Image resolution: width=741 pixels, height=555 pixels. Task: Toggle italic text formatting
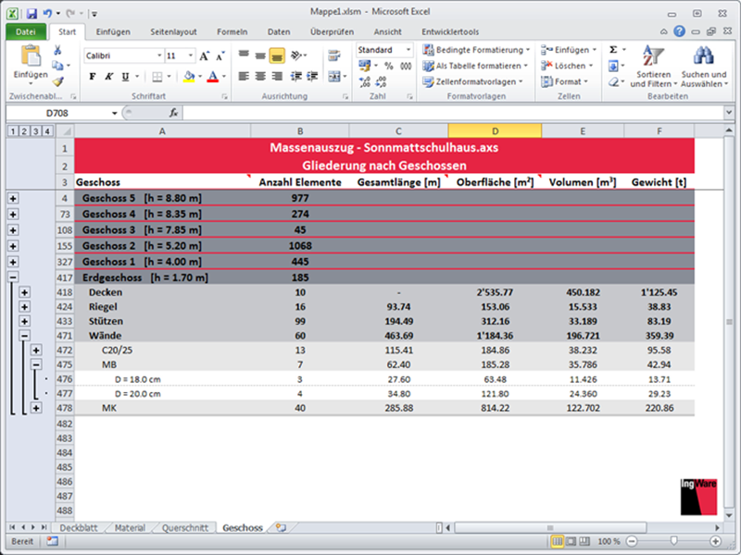click(109, 77)
